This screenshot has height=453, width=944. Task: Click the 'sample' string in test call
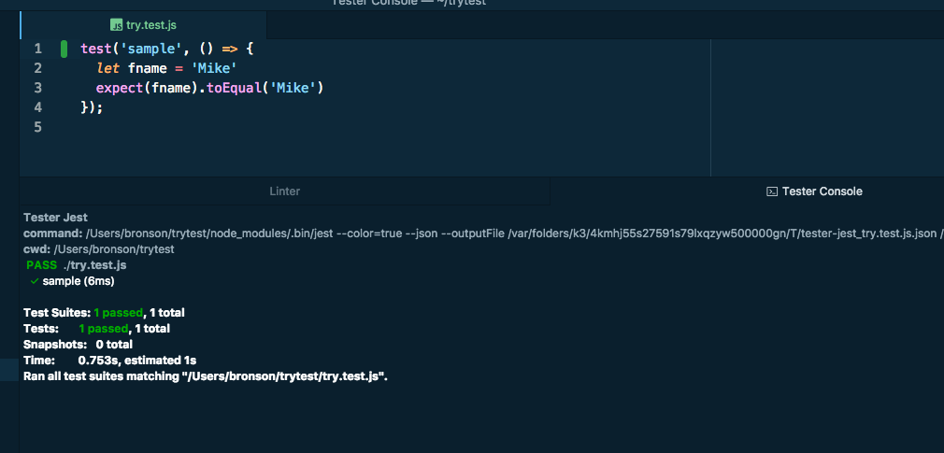(151, 49)
